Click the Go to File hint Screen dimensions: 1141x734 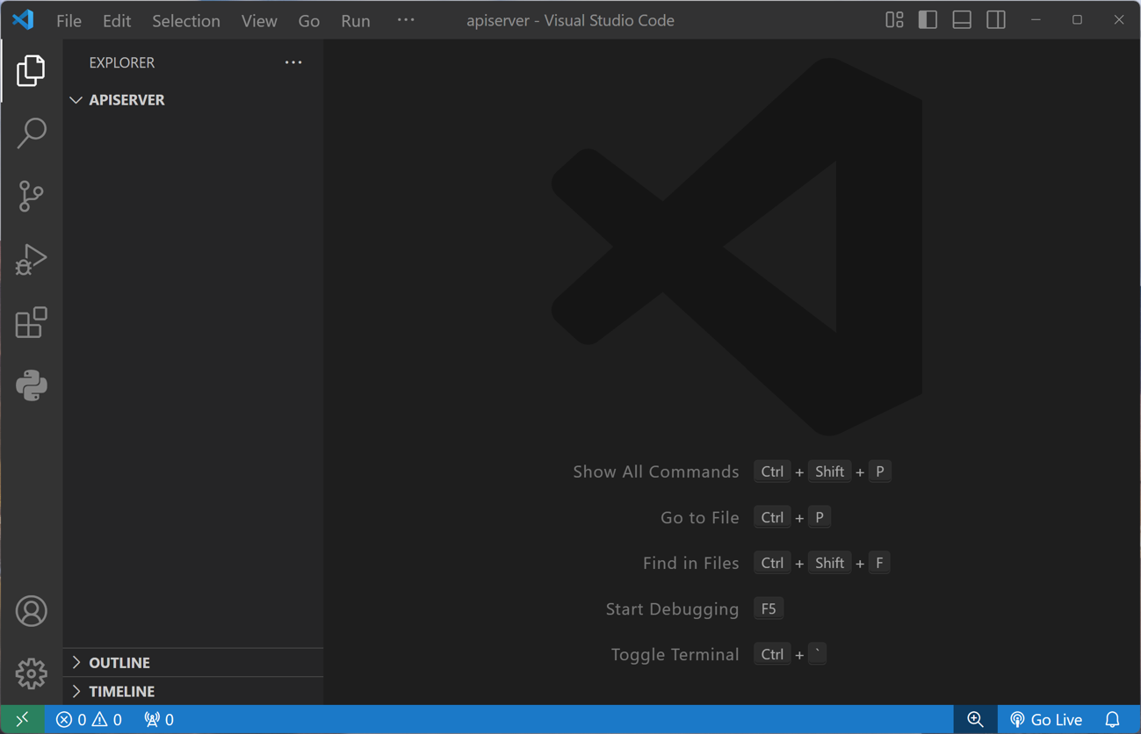[700, 517]
